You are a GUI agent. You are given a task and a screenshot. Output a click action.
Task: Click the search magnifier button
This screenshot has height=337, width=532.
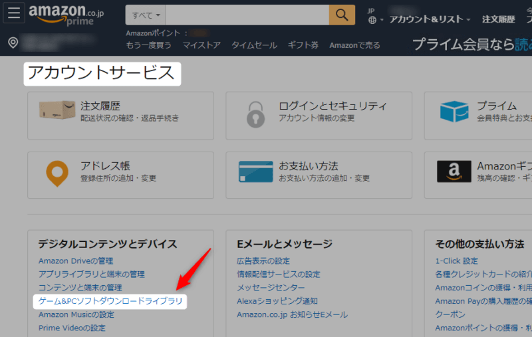coord(342,15)
